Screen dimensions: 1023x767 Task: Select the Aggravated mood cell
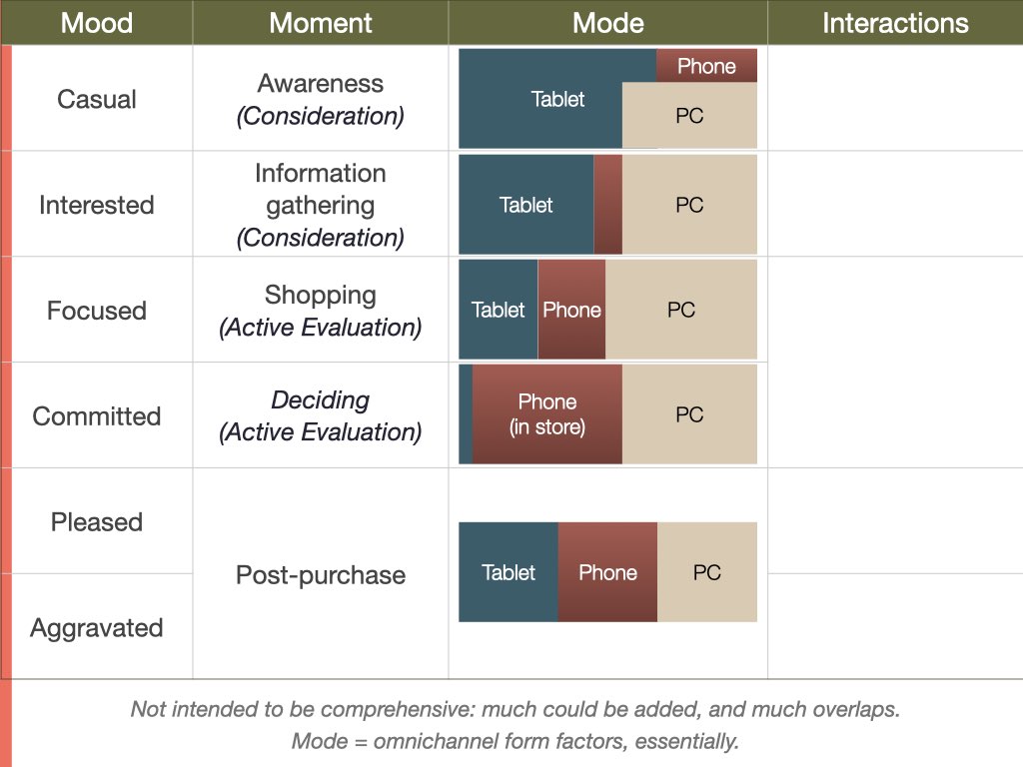pos(97,627)
